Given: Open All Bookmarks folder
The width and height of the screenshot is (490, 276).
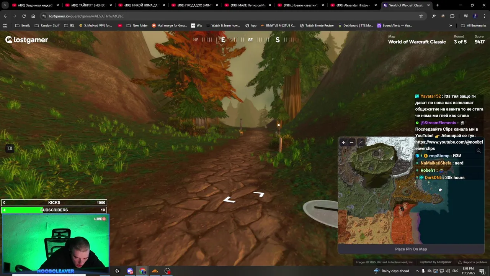Looking at the screenshot, I should 474,25.
